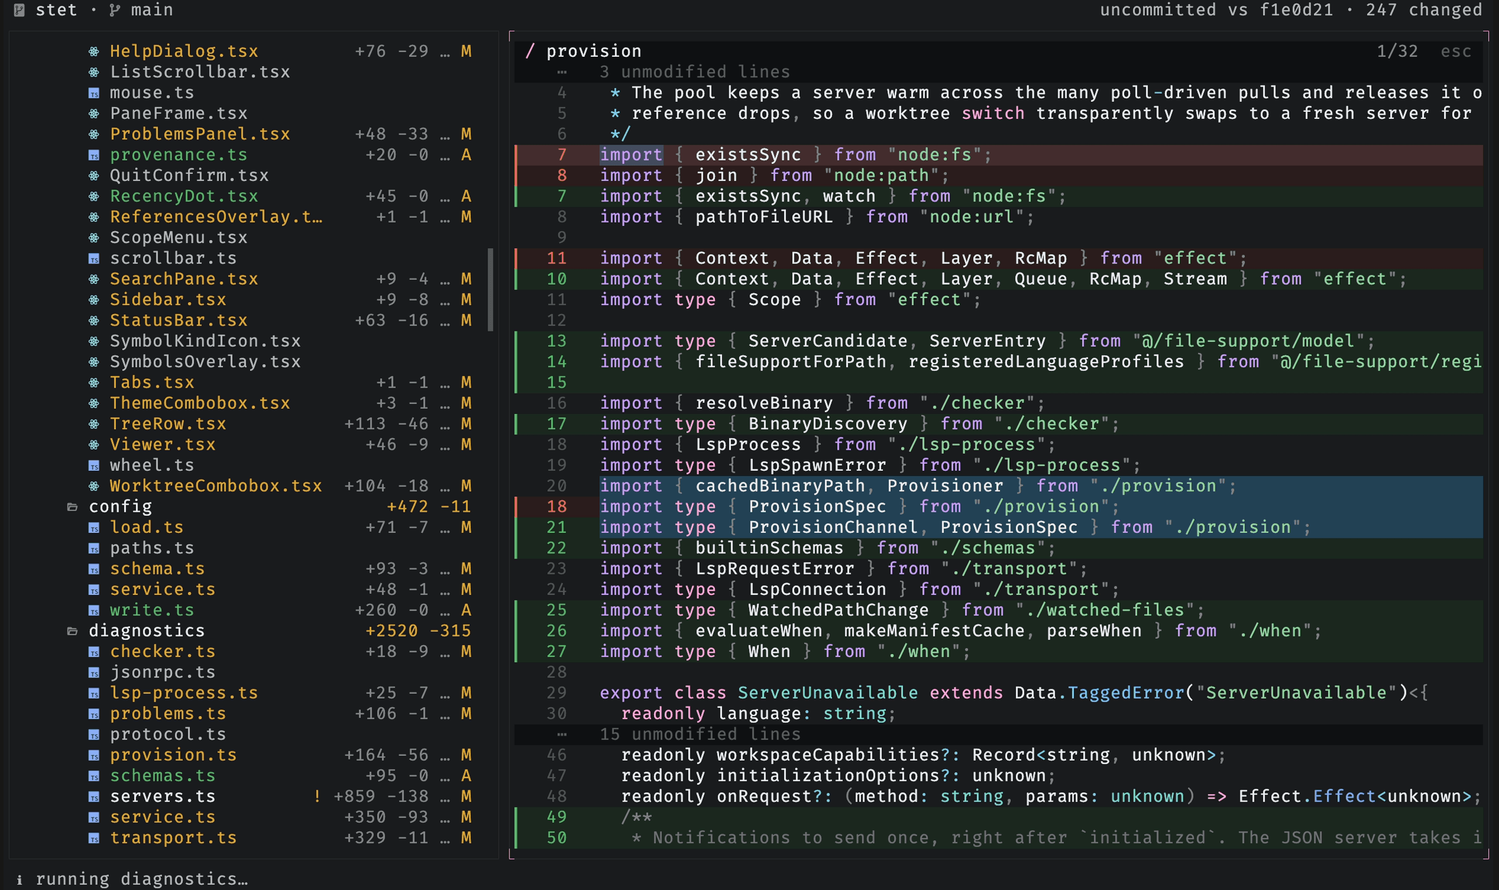
Task: Click the React icon beside ProblemsPanel.tsx
Action: (x=94, y=133)
